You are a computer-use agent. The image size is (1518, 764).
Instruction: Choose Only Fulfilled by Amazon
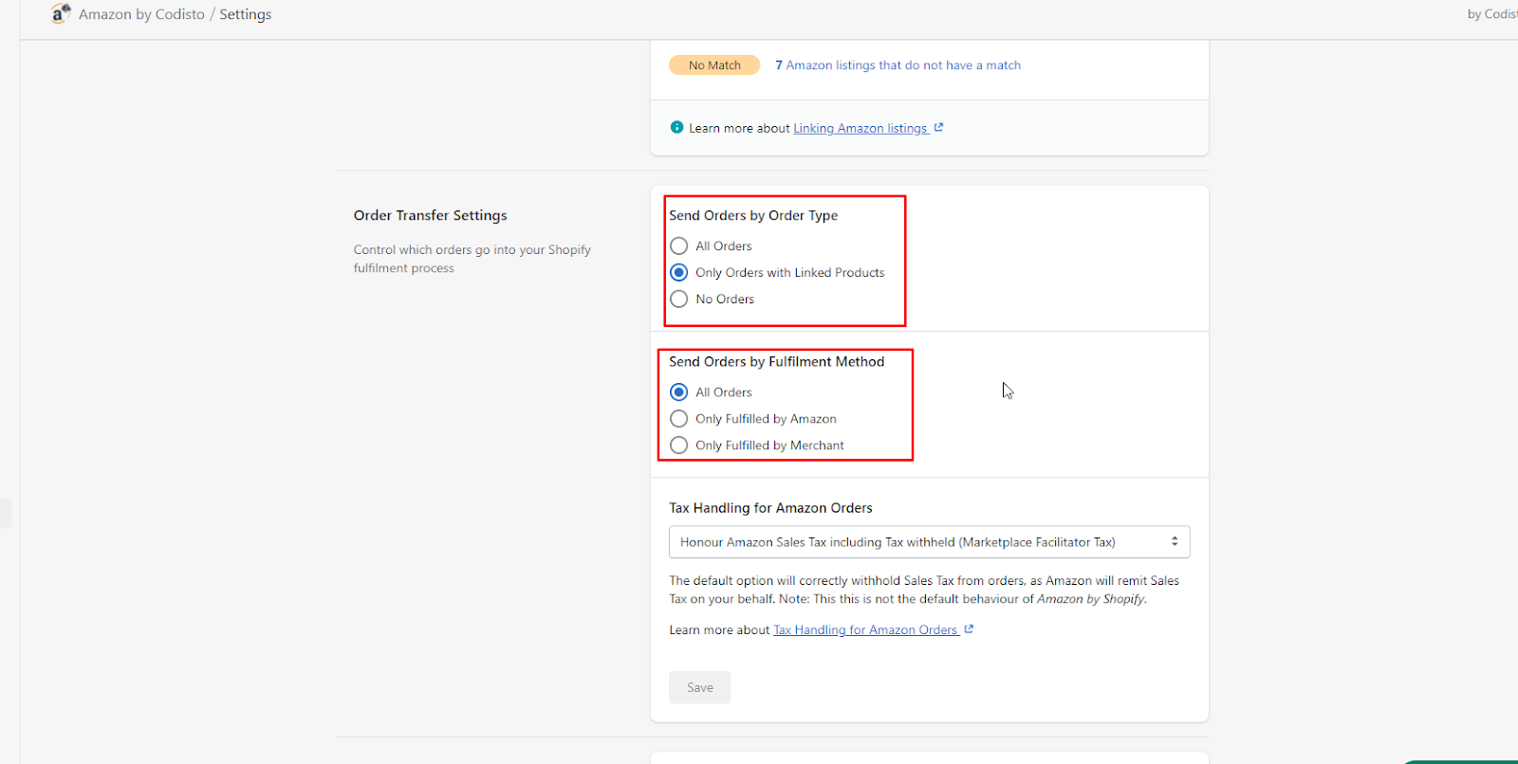(x=678, y=418)
